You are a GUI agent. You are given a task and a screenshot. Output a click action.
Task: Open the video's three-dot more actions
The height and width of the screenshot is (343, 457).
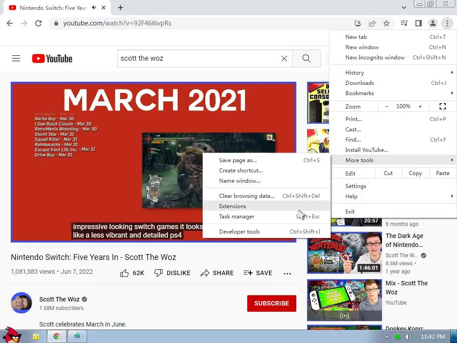(287, 274)
